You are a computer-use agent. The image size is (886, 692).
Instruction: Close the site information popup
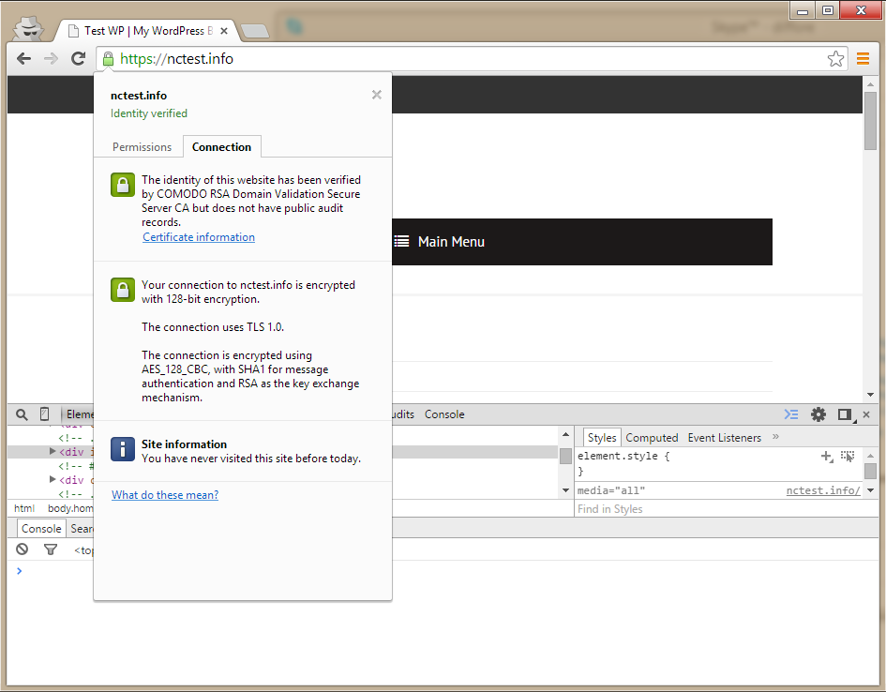[x=377, y=95]
